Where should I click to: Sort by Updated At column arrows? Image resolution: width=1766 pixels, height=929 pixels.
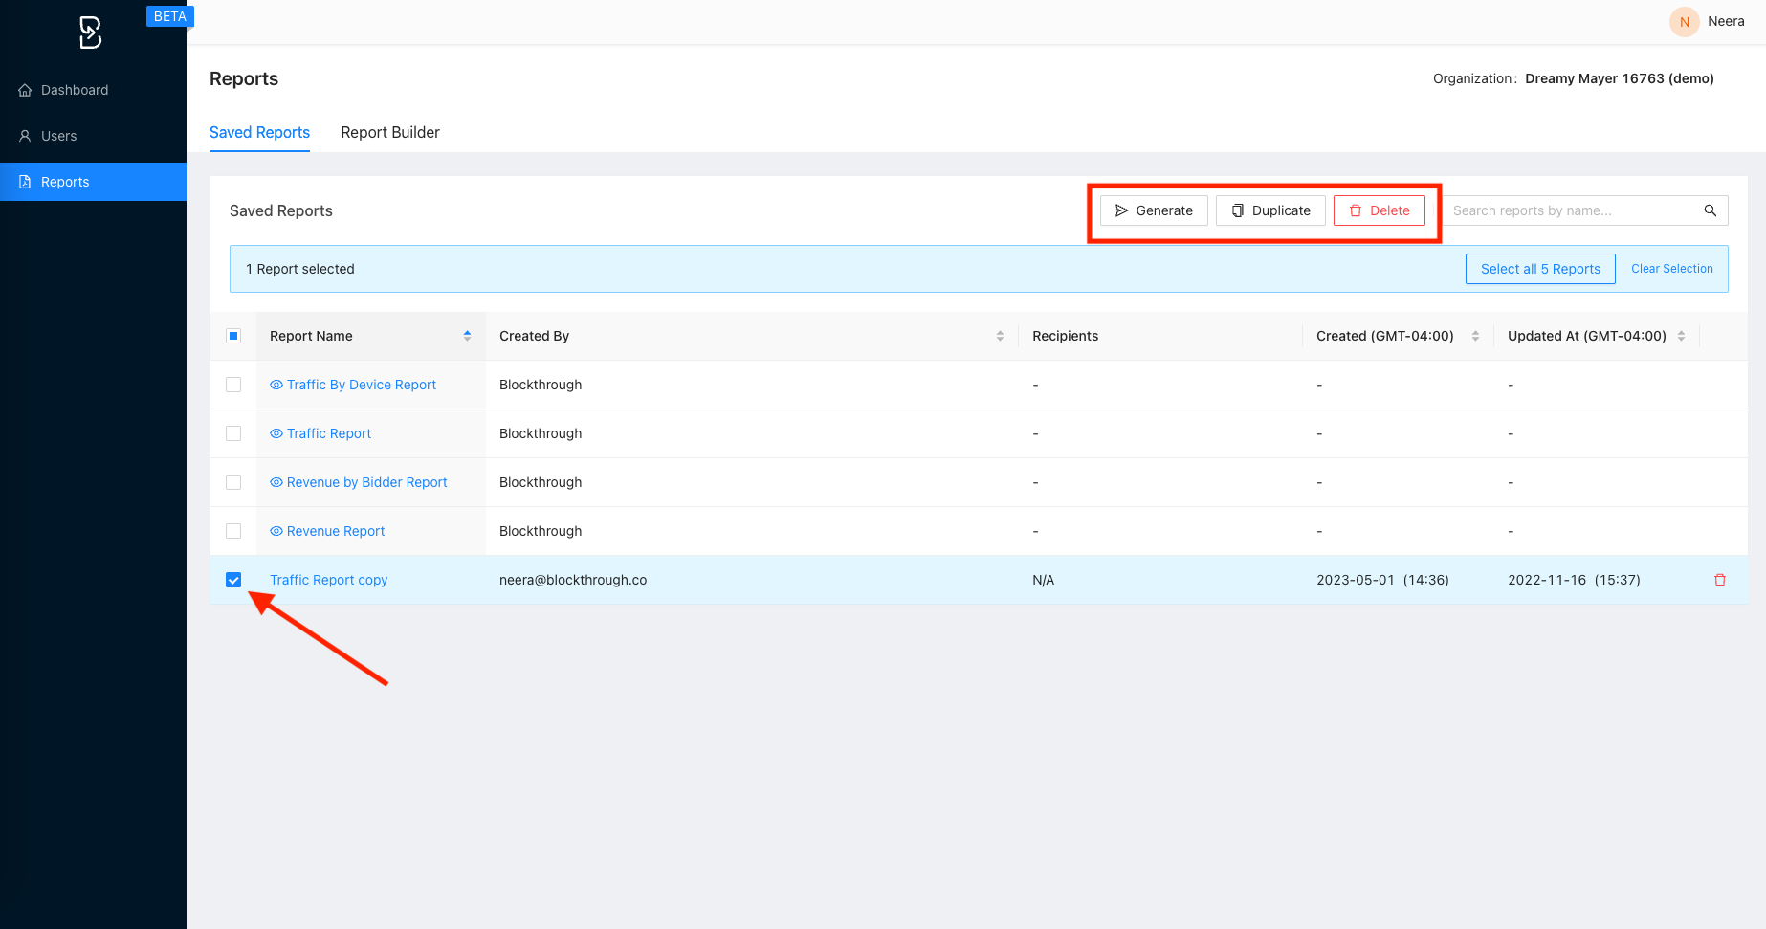[1681, 336]
